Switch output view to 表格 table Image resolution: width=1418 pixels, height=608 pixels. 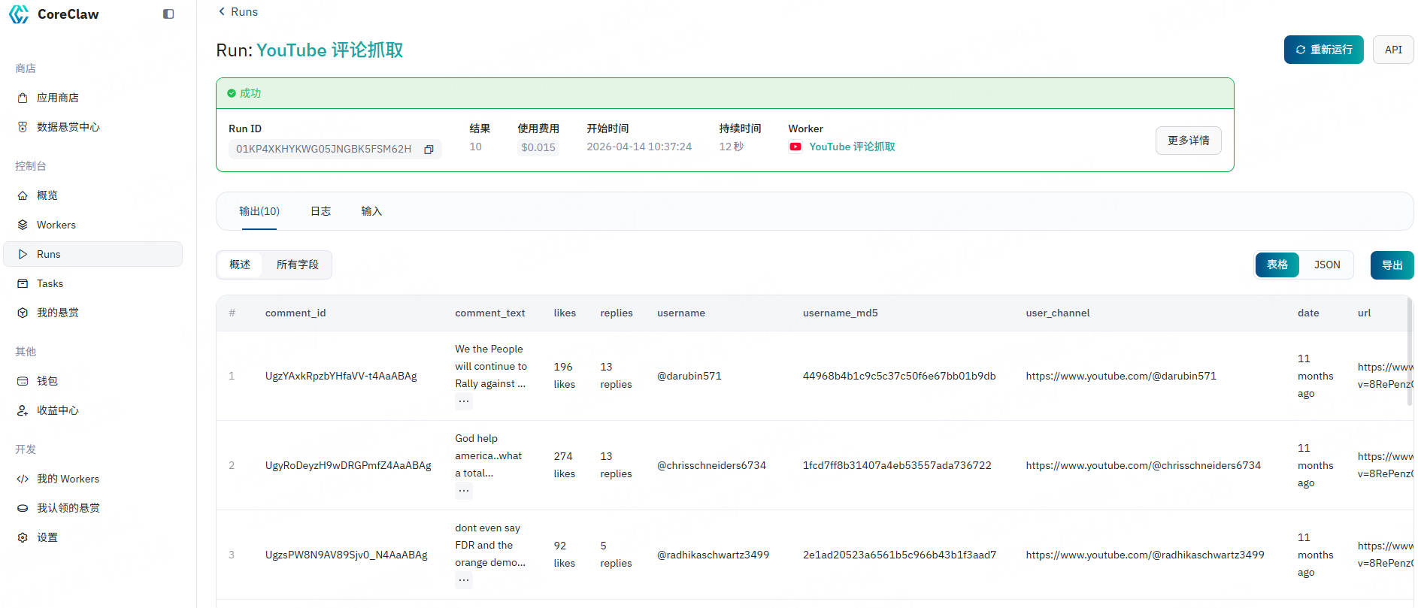tap(1277, 265)
